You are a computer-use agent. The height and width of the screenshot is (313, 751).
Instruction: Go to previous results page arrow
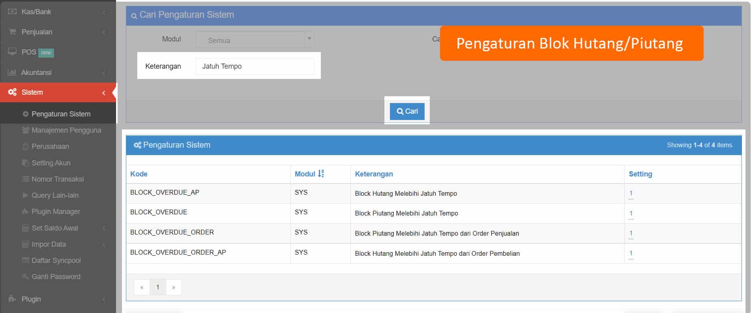click(x=142, y=287)
